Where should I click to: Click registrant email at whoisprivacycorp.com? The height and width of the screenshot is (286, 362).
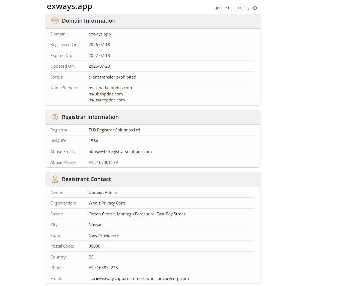[x=139, y=279]
